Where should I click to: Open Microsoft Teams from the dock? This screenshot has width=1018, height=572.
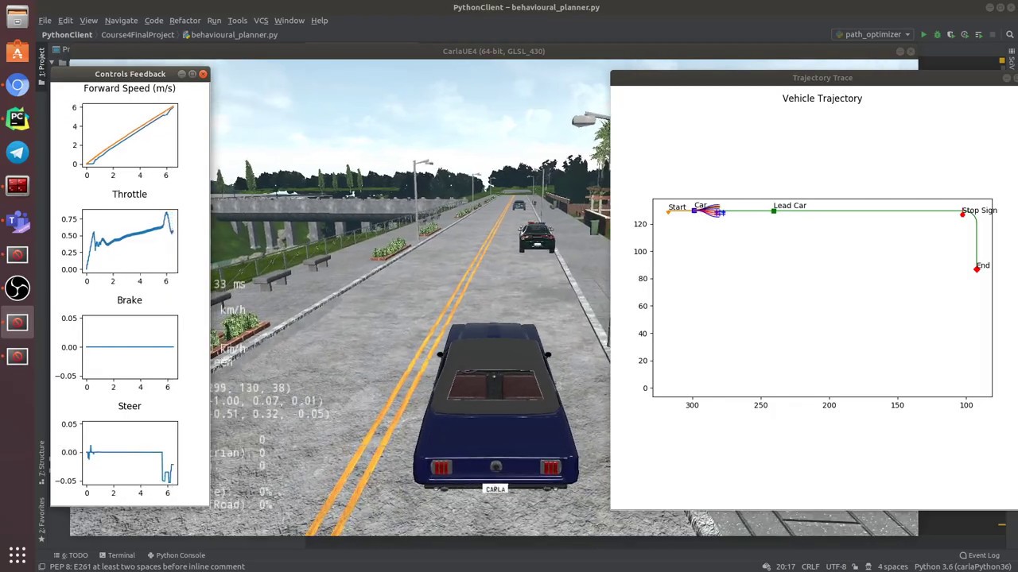pos(17,220)
